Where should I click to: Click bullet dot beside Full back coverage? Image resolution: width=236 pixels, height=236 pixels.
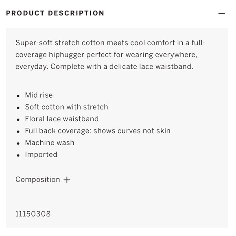[x=18, y=131]
